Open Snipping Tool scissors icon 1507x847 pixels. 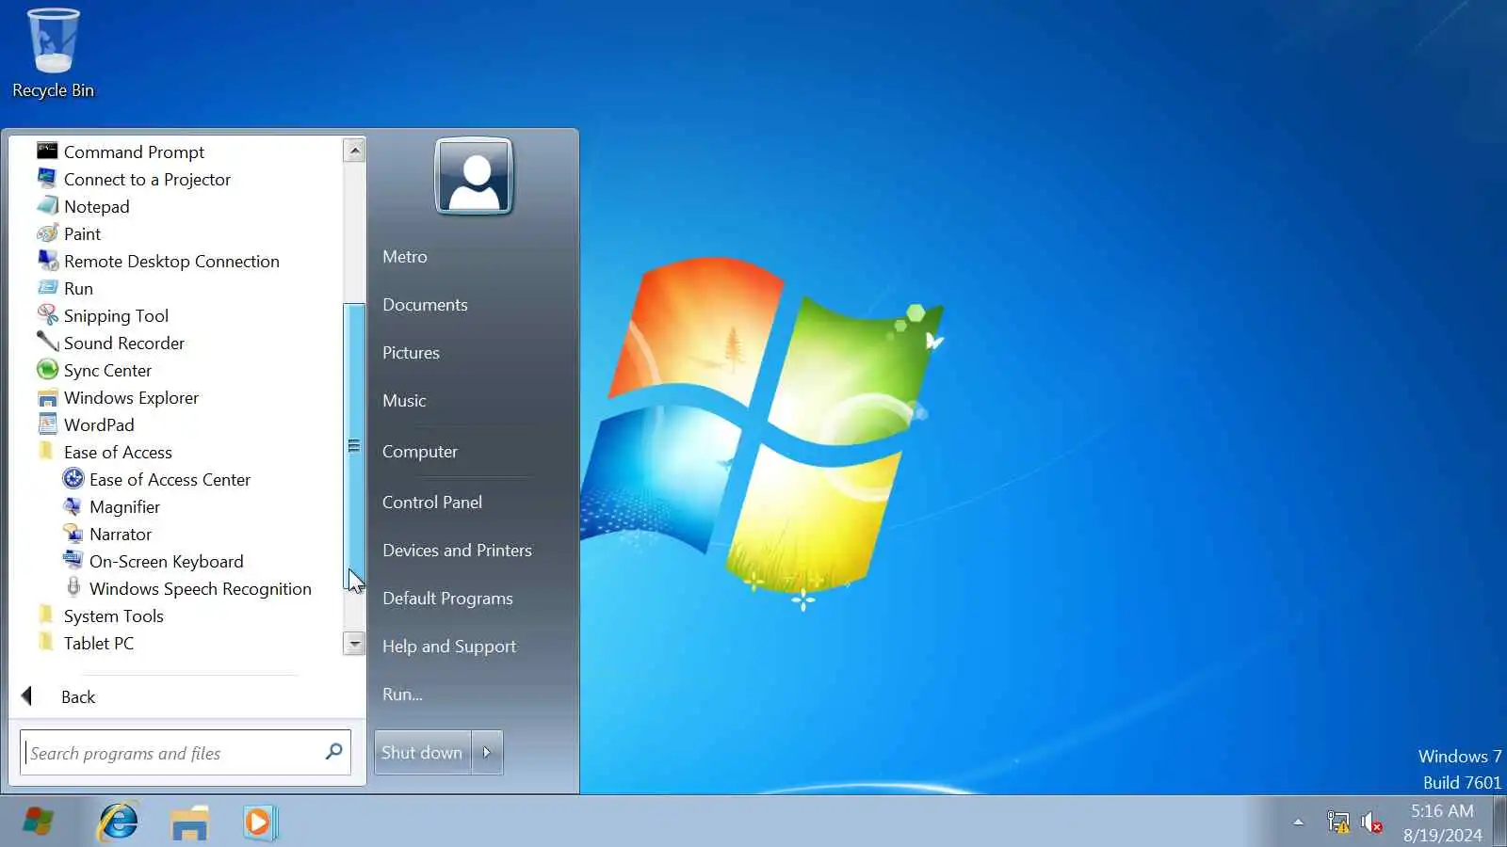(x=47, y=314)
